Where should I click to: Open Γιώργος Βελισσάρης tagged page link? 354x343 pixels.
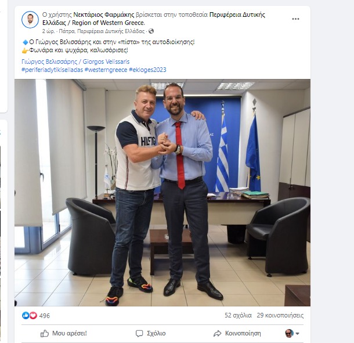(x=75, y=62)
